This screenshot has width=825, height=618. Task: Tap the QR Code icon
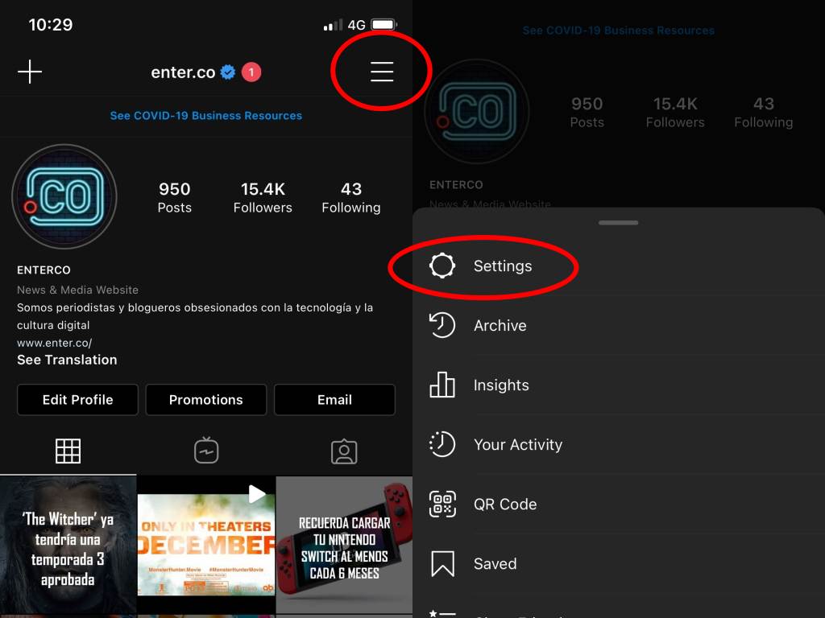pos(442,504)
